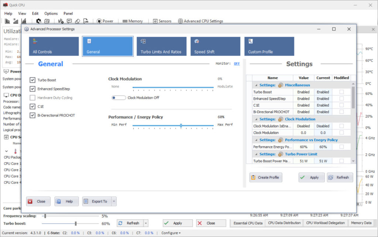Switch to the Custom Profile tab

[x=269, y=46]
